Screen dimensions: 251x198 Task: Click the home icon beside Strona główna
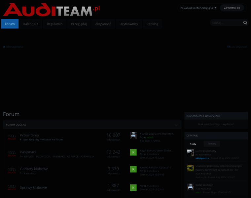(4, 47)
